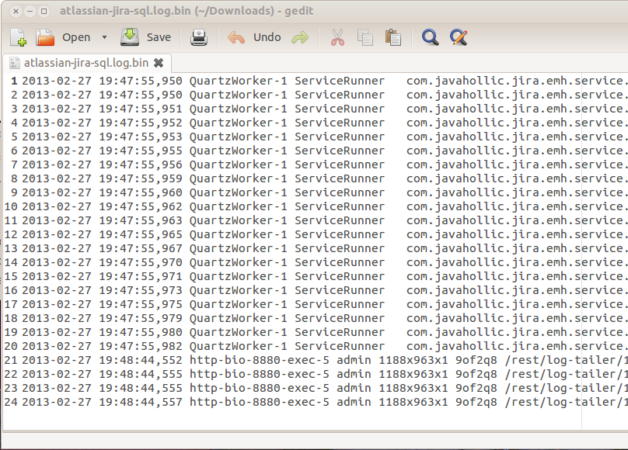Click timestamp 19:47:55,959 on line 8
The width and height of the screenshot is (628, 450).
141,178
